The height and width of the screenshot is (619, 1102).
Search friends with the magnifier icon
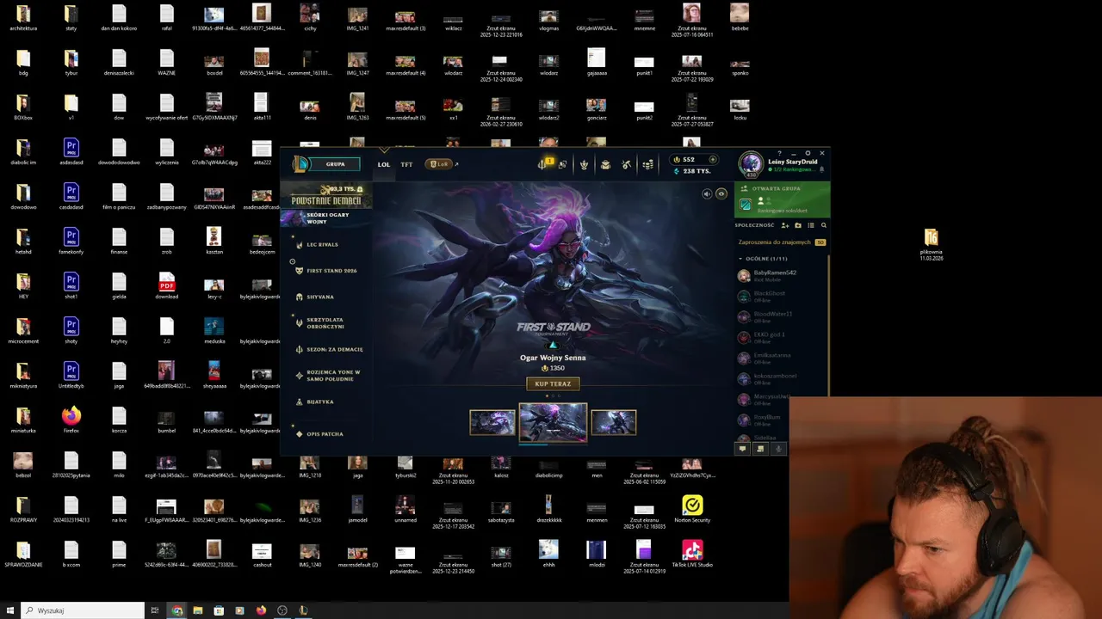point(823,225)
